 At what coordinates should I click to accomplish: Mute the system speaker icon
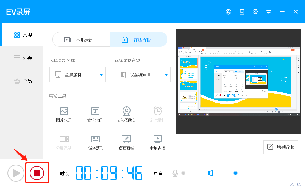click(x=210, y=173)
